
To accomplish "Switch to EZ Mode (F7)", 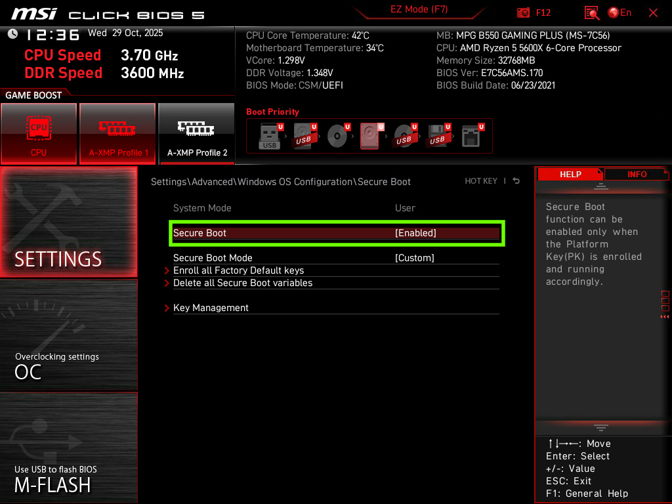I will click(x=419, y=10).
